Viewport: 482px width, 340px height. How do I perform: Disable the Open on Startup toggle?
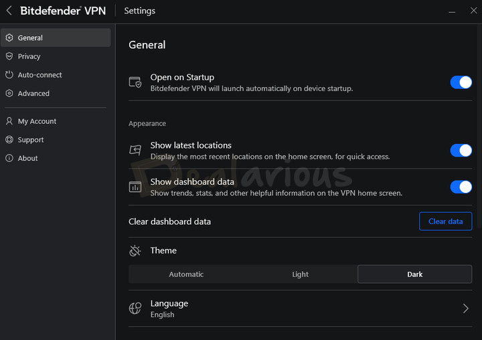pos(461,82)
